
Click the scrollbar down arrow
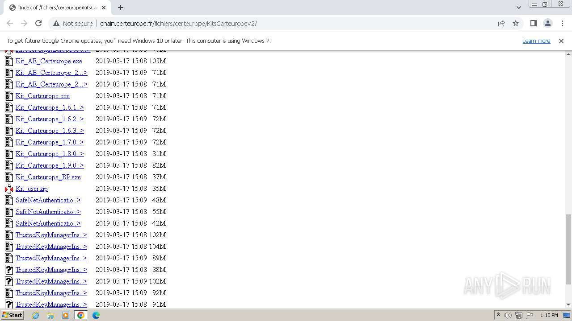tap(568, 305)
